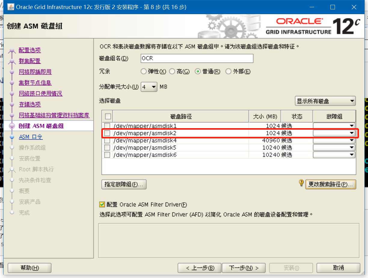Click the 更改搜索路径(P)... button
368x278 pixels.
tap(330, 184)
